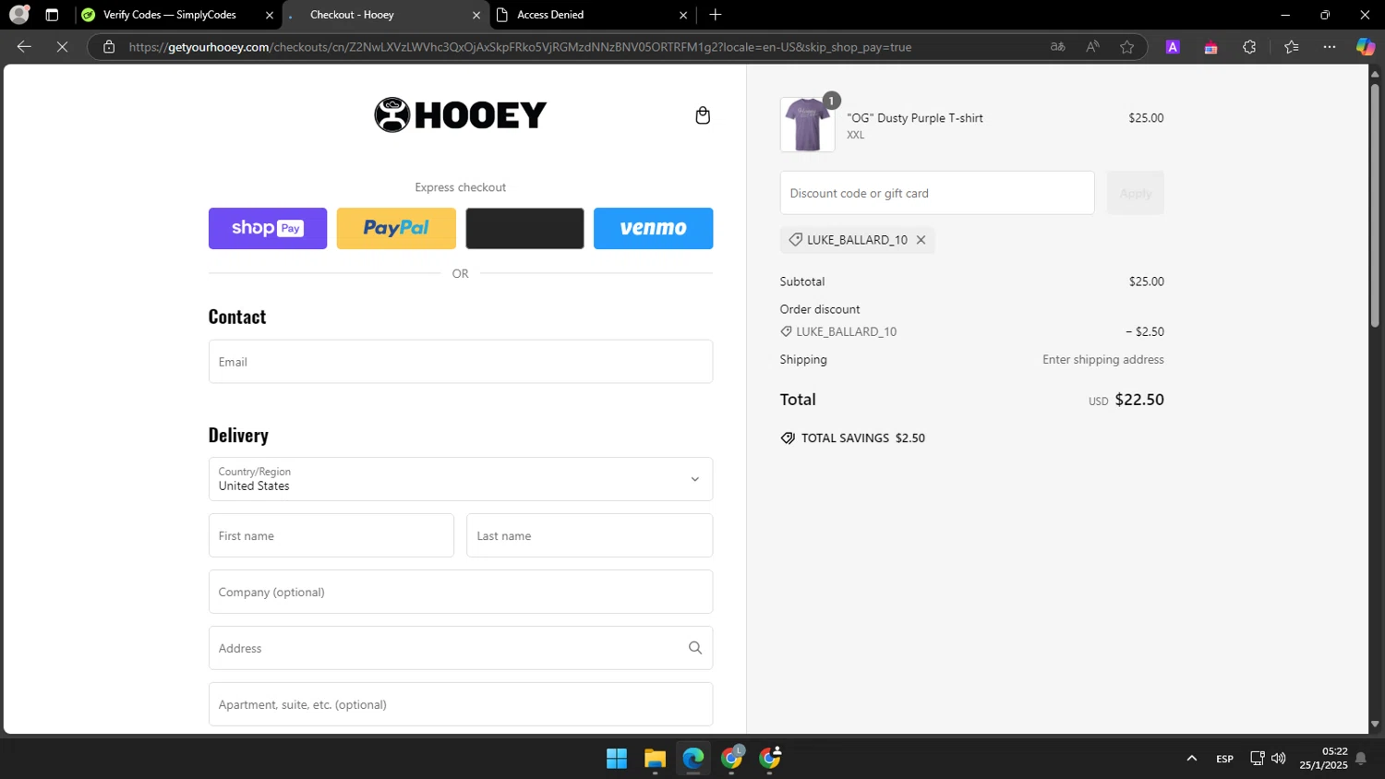Open the shopping extension icon in toolbar
Image resolution: width=1385 pixels, height=779 pixels.
[1210, 47]
